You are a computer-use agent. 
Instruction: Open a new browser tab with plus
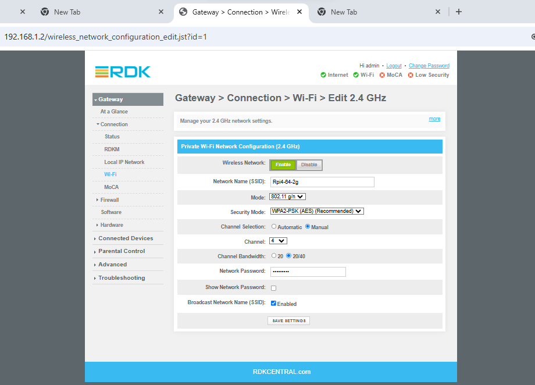[459, 12]
